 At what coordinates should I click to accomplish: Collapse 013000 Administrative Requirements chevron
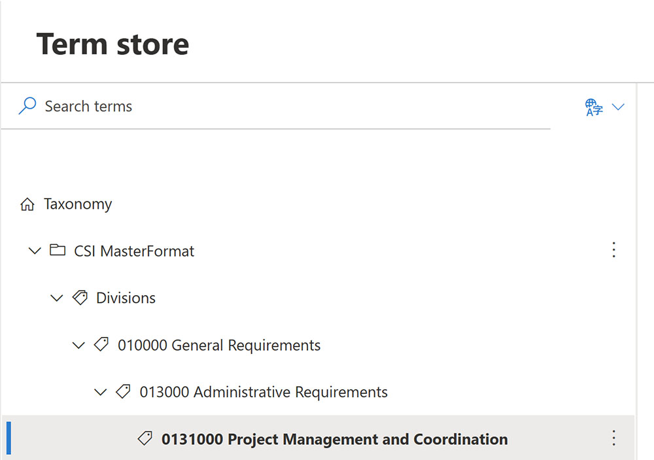(101, 392)
